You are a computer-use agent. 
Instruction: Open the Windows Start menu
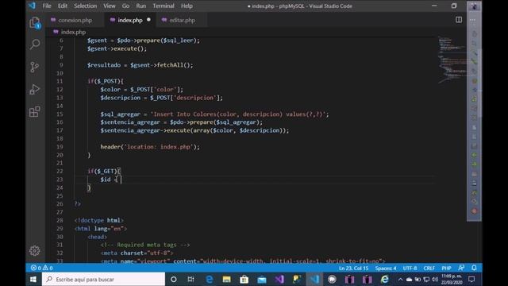(x=33, y=279)
